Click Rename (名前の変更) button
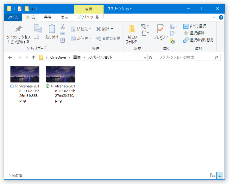229x184 pixels. click(108, 39)
